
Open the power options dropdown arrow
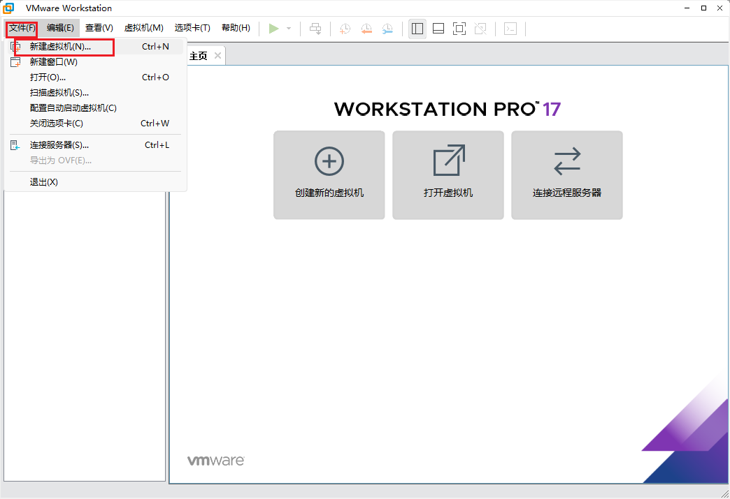[x=289, y=29]
